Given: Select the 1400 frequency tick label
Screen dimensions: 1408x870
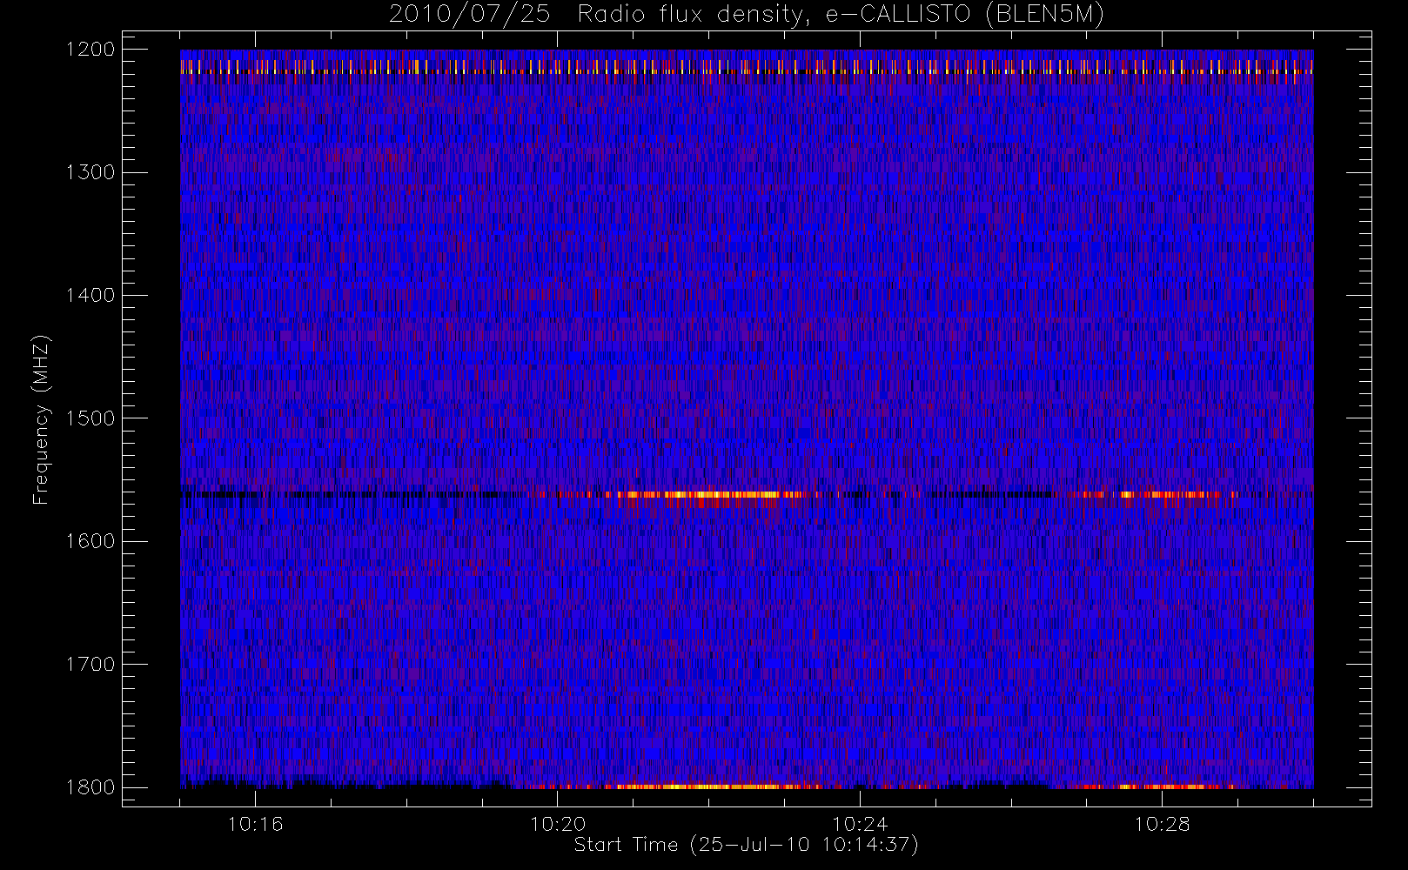Looking at the screenshot, I should click(x=91, y=295).
